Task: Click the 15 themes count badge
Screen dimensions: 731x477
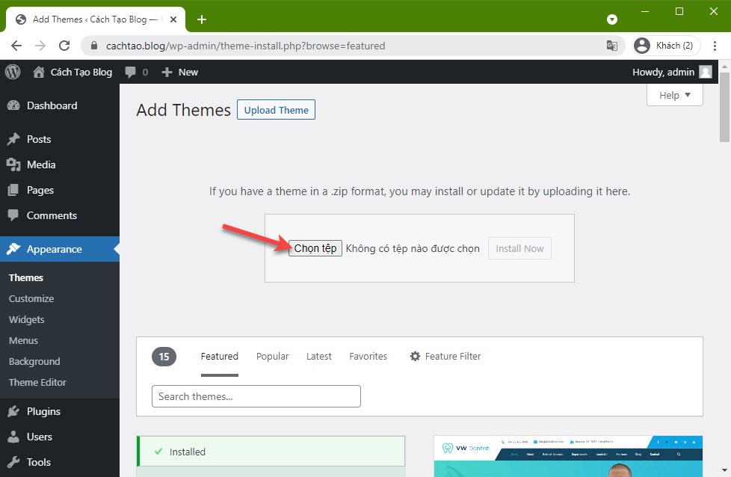Action: [164, 357]
